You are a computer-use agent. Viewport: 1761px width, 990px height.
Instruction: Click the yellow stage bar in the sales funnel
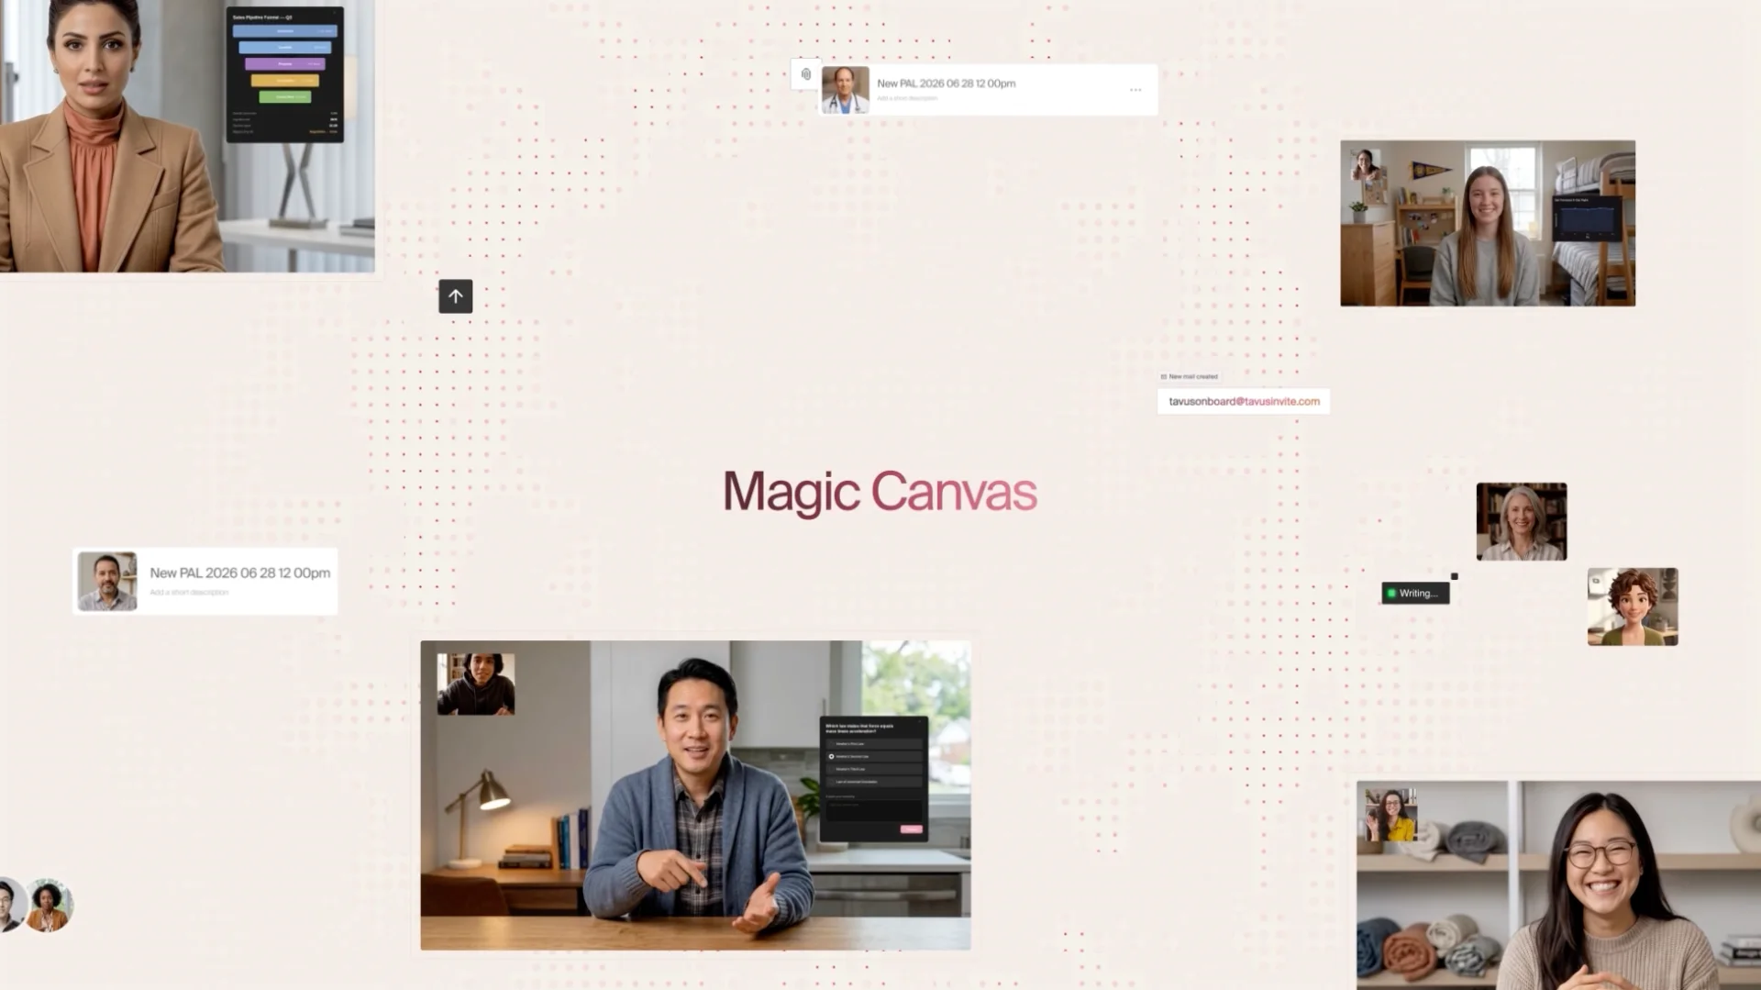pos(285,81)
